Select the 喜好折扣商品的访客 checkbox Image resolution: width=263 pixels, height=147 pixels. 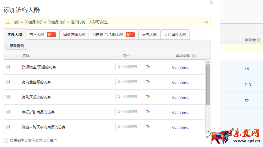8,112
